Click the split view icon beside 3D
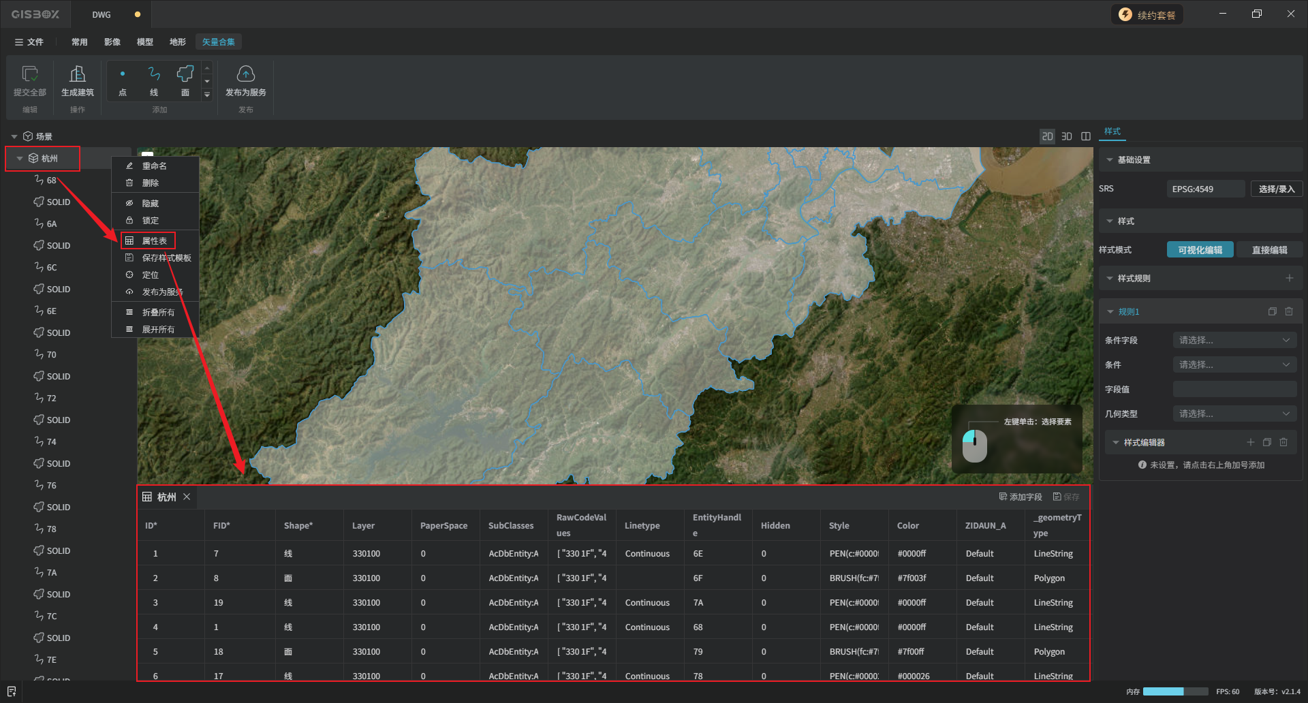Screen dimensions: 1308x703 (1086, 136)
